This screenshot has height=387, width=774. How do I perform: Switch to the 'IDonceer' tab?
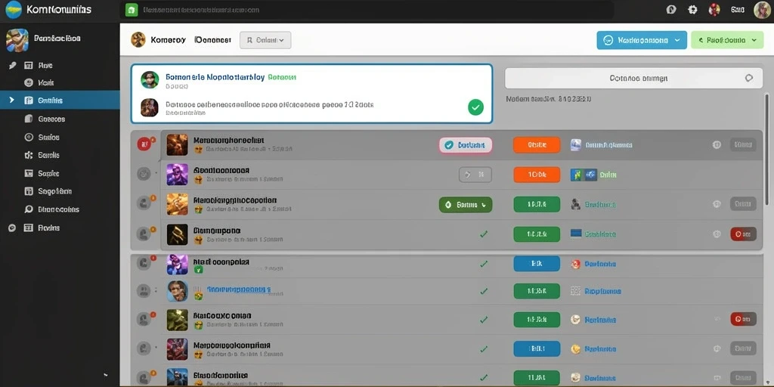(x=212, y=41)
